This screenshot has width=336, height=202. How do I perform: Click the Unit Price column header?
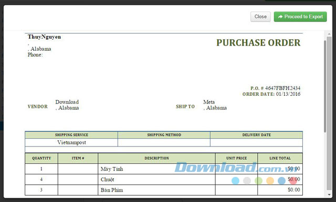pyautogui.click(x=237, y=158)
